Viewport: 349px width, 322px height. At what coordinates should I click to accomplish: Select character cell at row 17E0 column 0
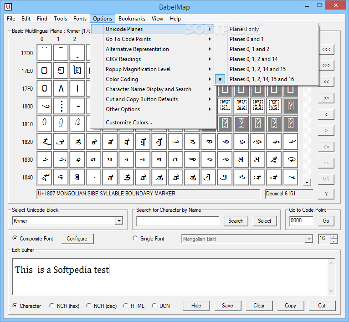(44, 71)
